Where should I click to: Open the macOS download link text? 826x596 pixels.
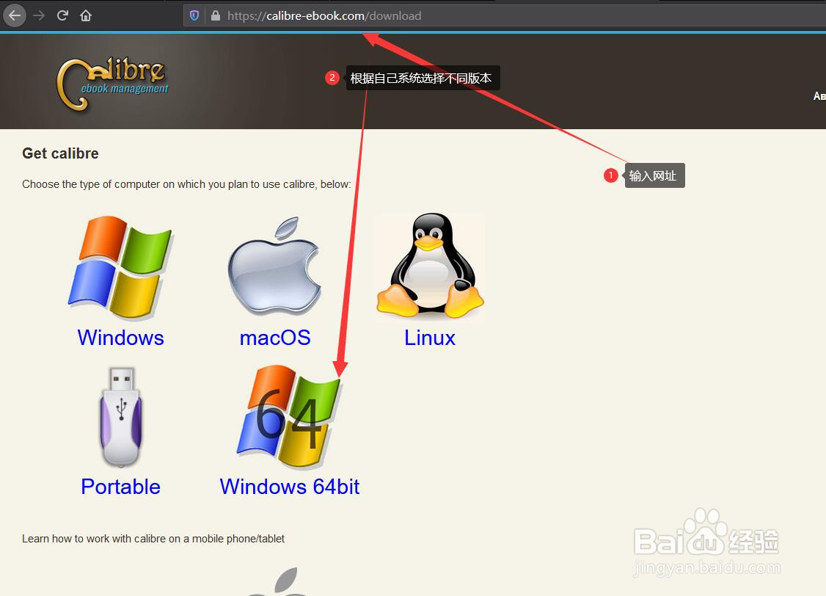tap(275, 338)
